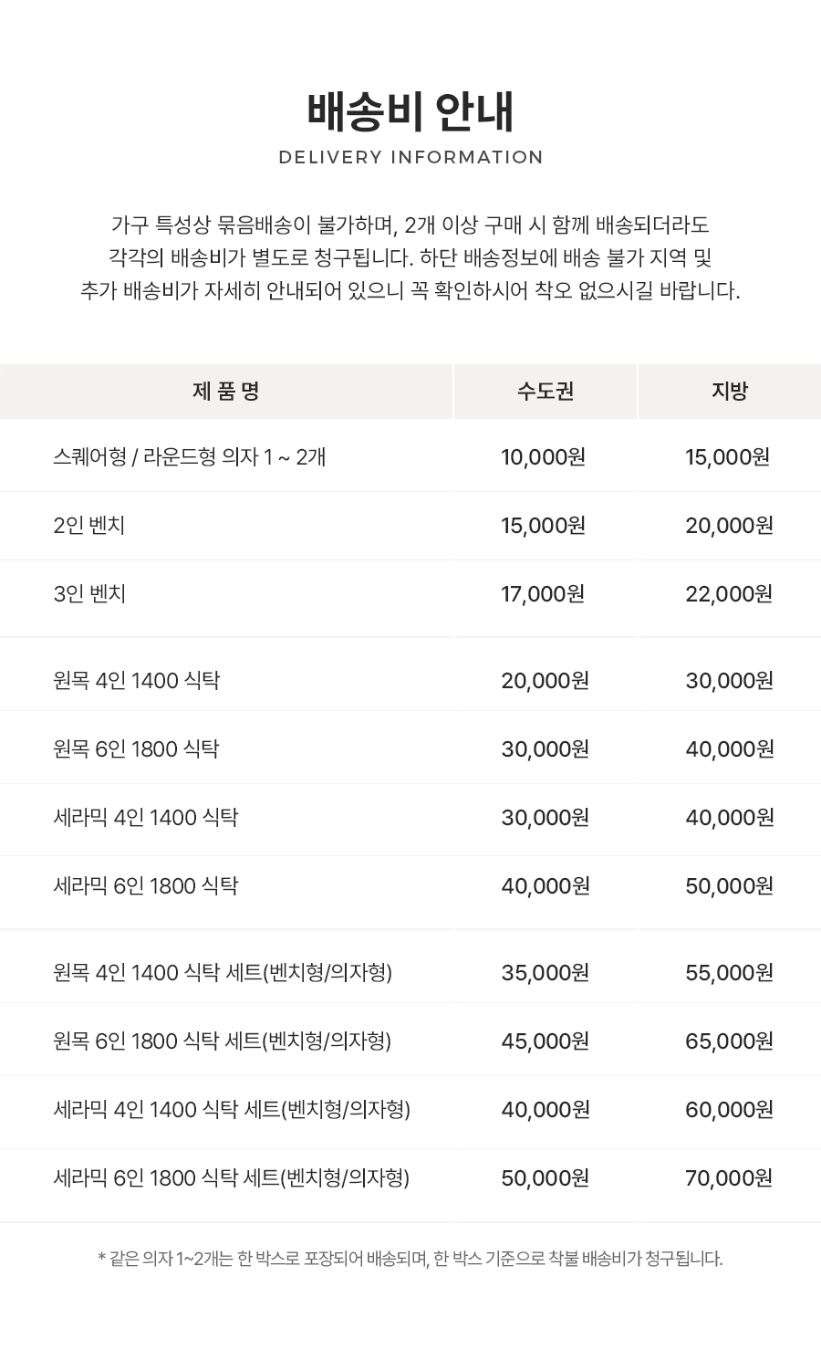The width and height of the screenshot is (821, 1360).
Task: Click the footnote about 착불 배송비
Action: [410, 1259]
